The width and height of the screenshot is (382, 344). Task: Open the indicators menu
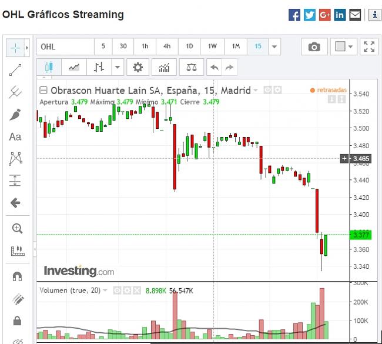tap(164, 67)
